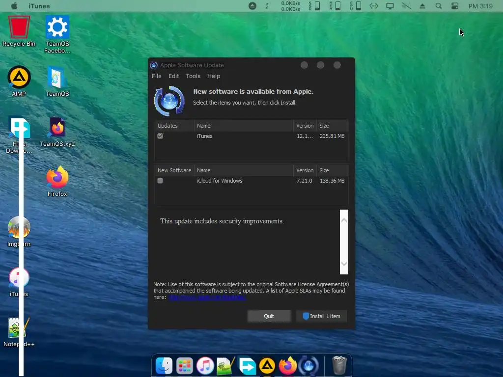Open the Edit menu
This screenshot has width=503, height=377.
173,76
